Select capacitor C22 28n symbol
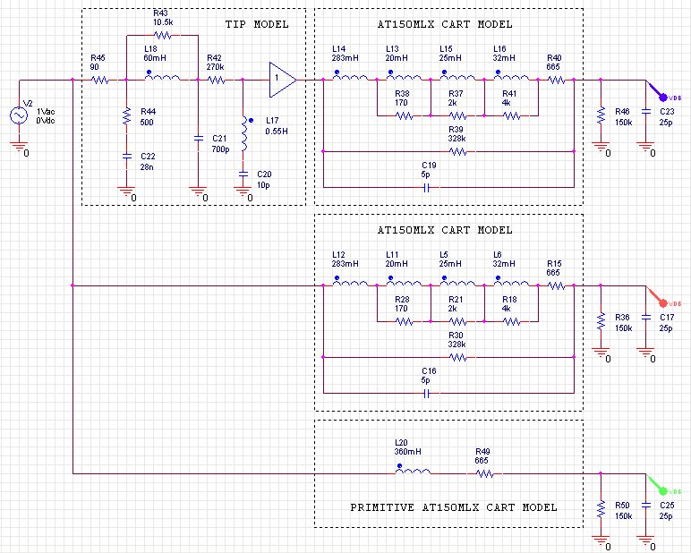The height and width of the screenshot is (553, 691). pyautogui.click(x=126, y=156)
